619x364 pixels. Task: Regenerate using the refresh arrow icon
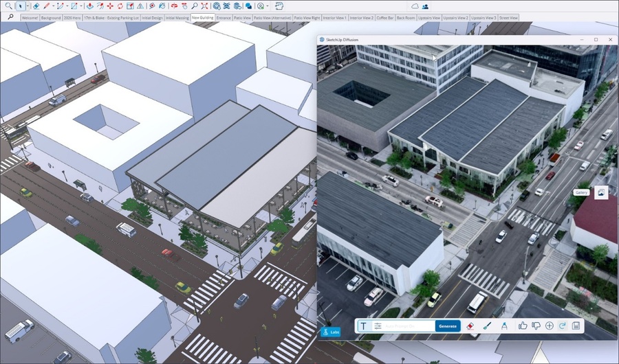click(x=562, y=326)
